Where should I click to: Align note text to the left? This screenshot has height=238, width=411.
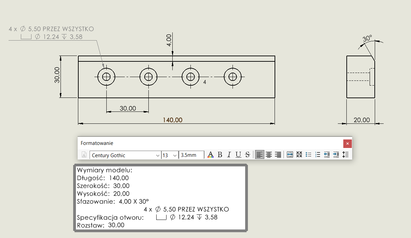(x=260, y=155)
